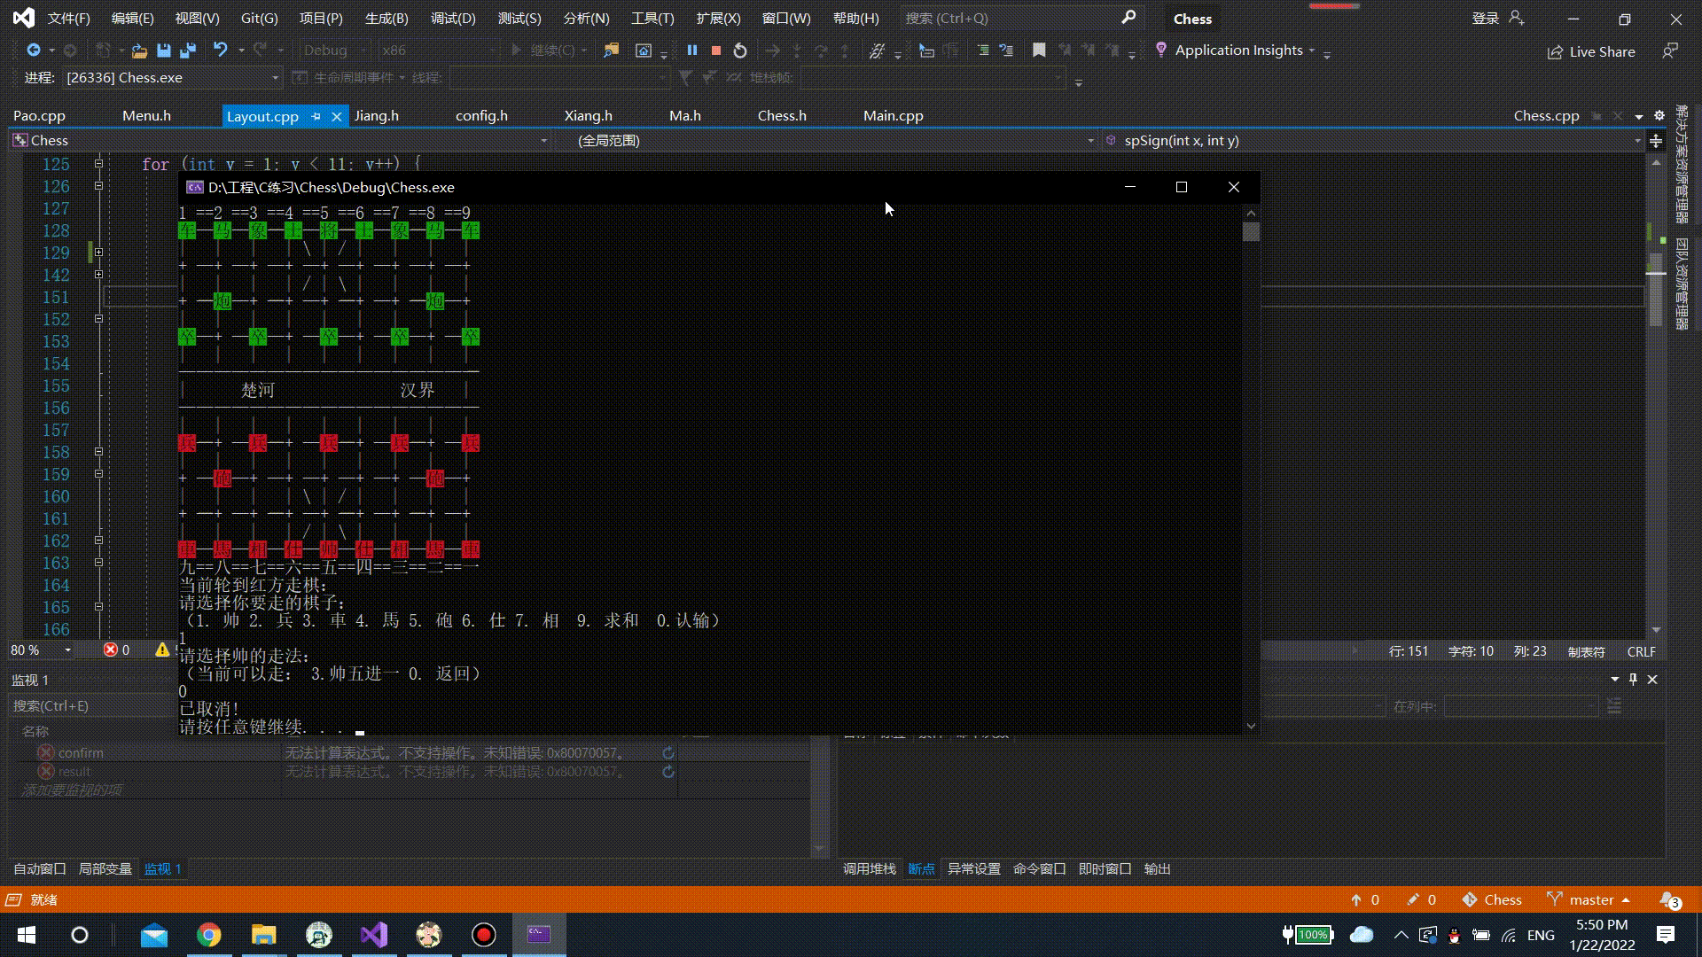Expand the collapsed region at line 129

coord(98,253)
